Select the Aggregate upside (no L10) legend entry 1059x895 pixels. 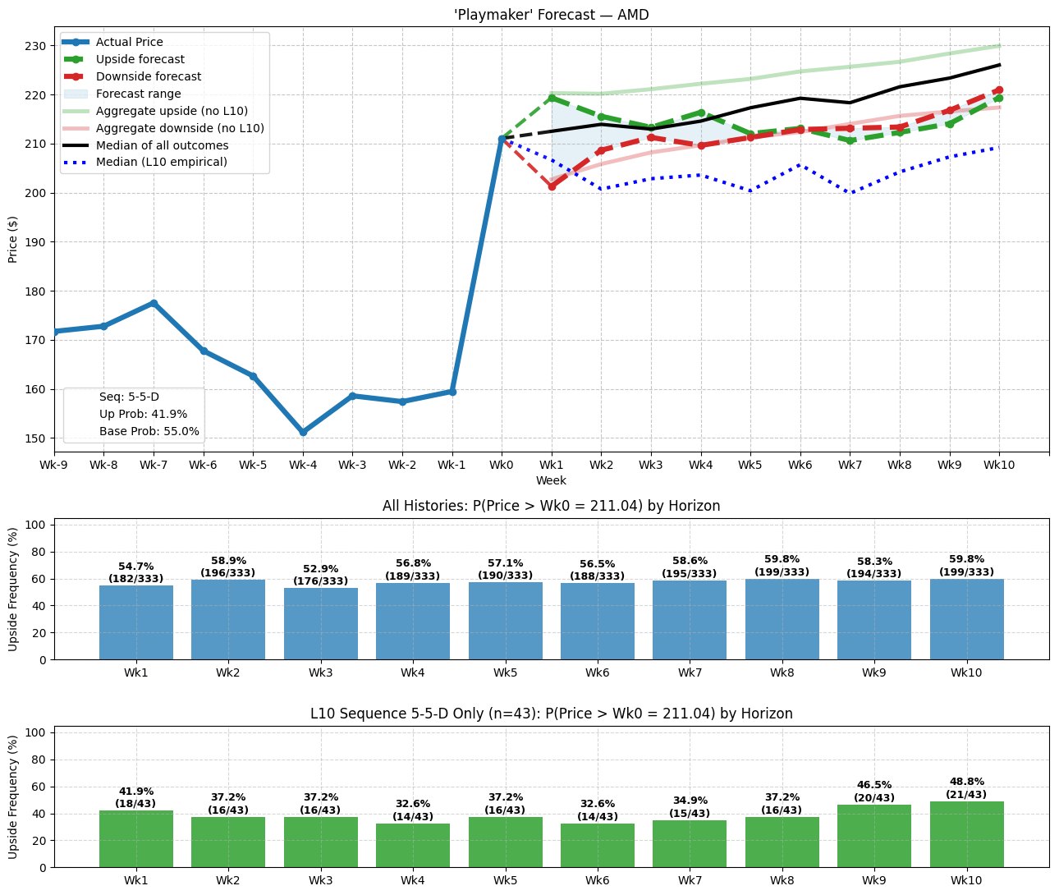coord(172,111)
